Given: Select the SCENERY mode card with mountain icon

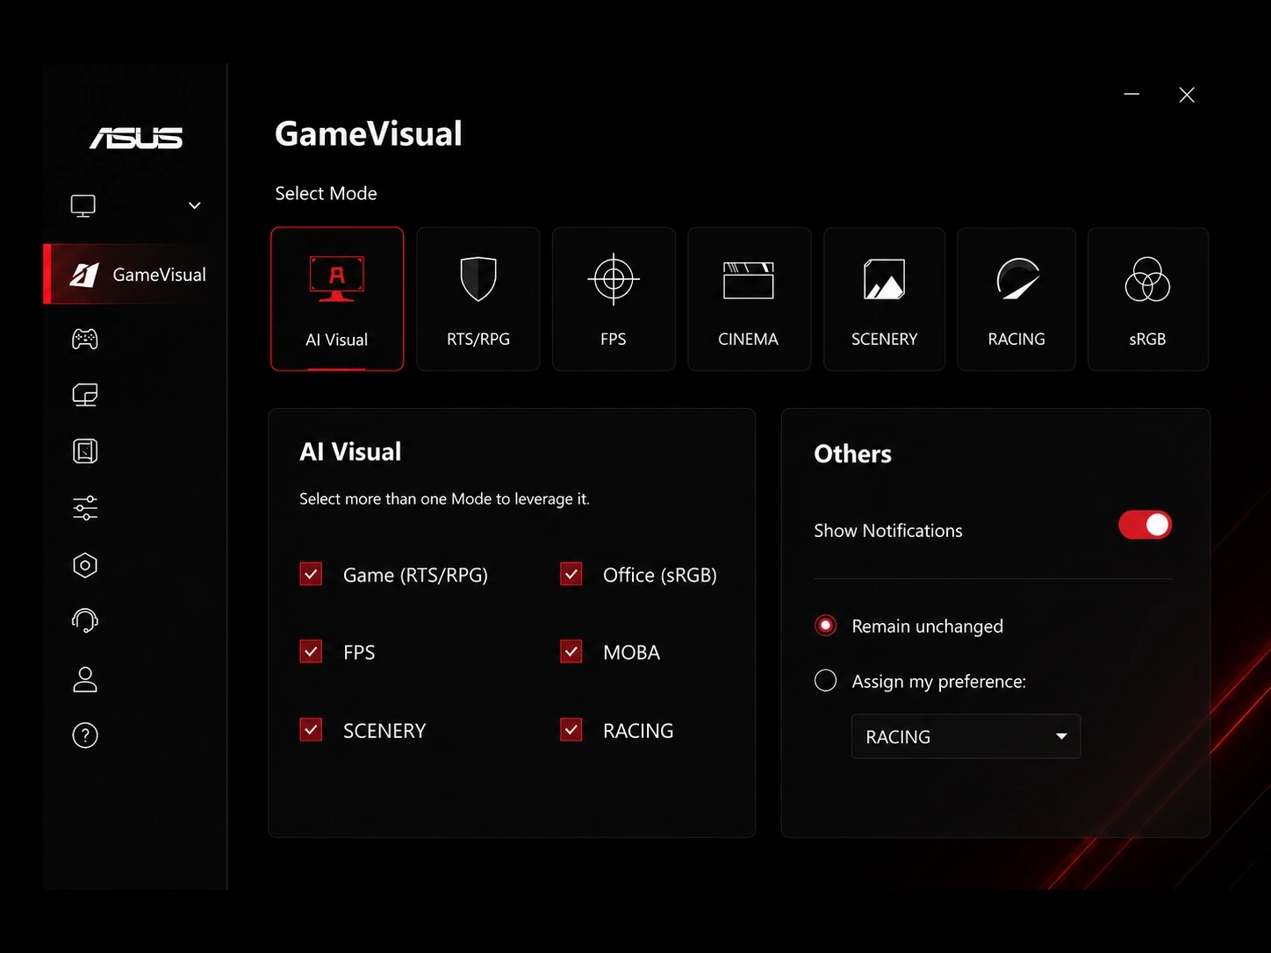Looking at the screenshot, I should click(x=884, y=299).
